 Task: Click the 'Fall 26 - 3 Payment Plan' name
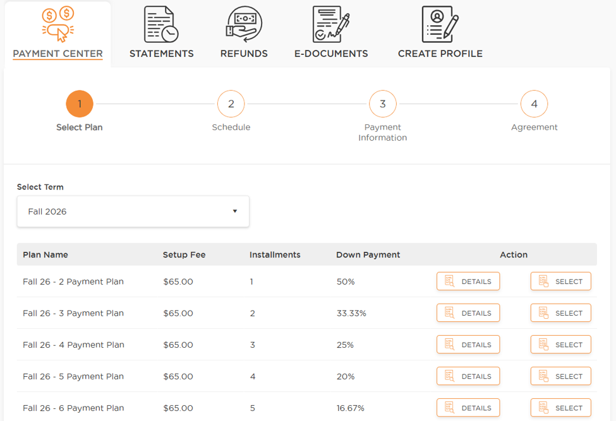(x=73, y=313)
